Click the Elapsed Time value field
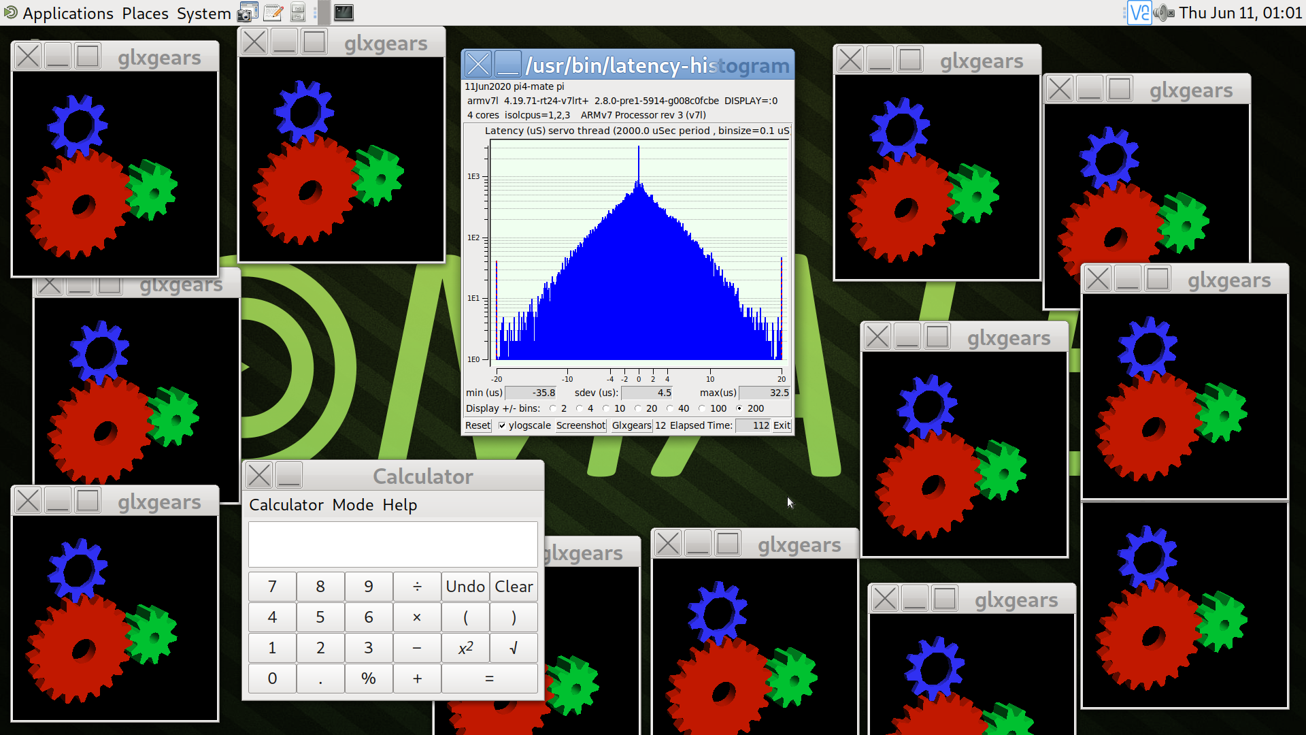 (754, 425)
